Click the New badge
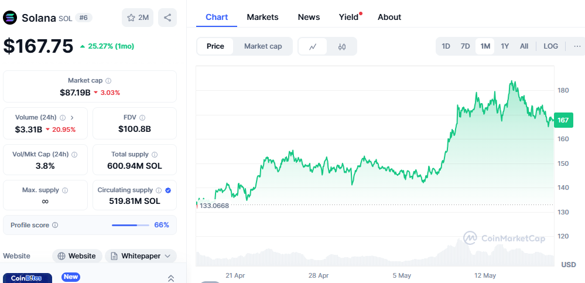The width and height of the screenshot is (585, 283). [x=71, y=277]
